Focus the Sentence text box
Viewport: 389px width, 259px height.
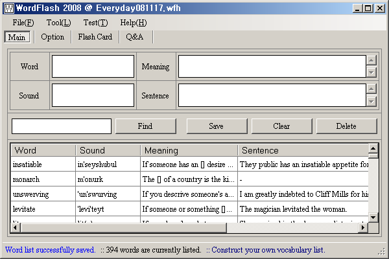click(x=272, y=95)
